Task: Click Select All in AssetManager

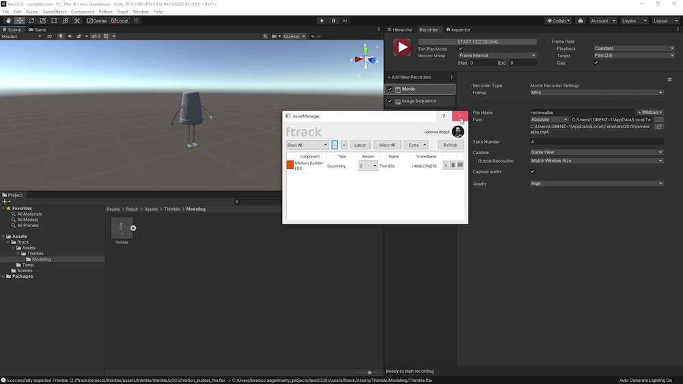Action: point(387,145)
